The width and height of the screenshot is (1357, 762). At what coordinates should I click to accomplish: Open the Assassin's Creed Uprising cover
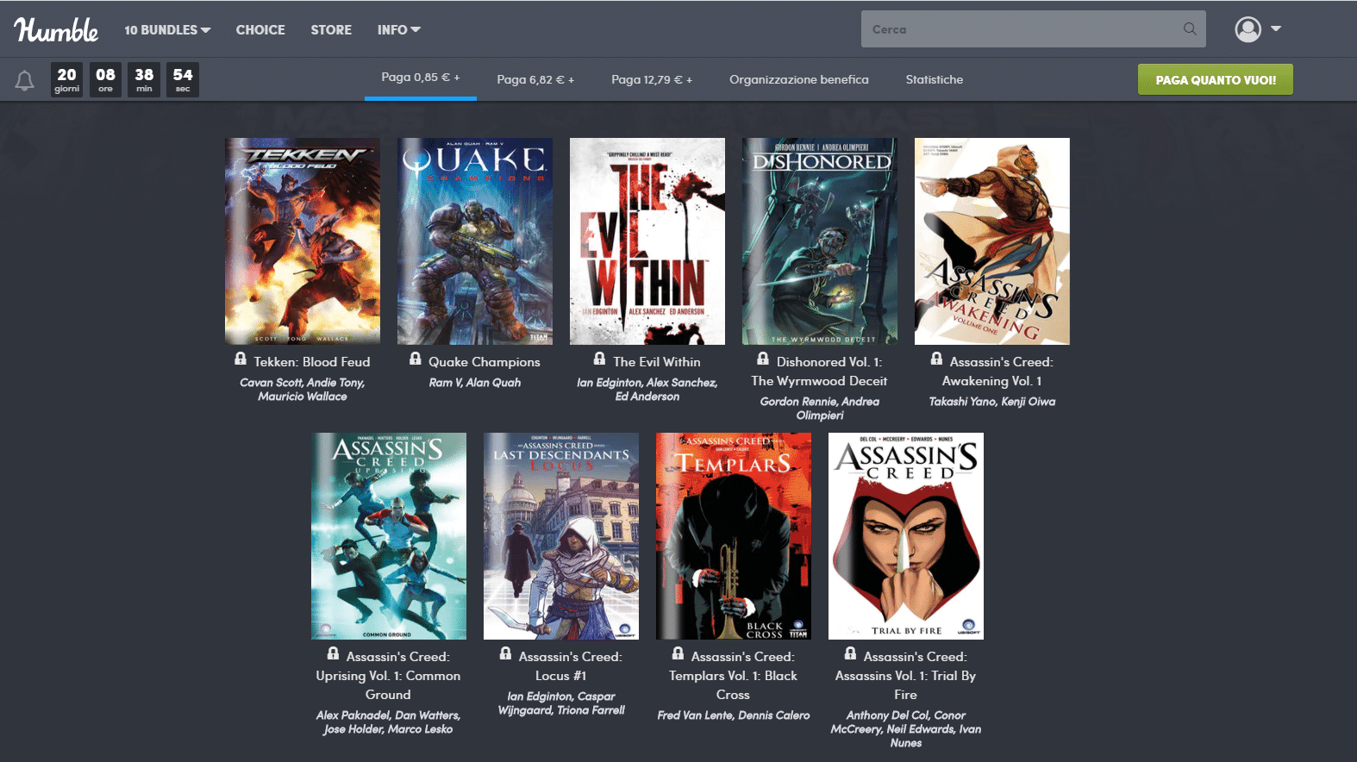point(389,536)
